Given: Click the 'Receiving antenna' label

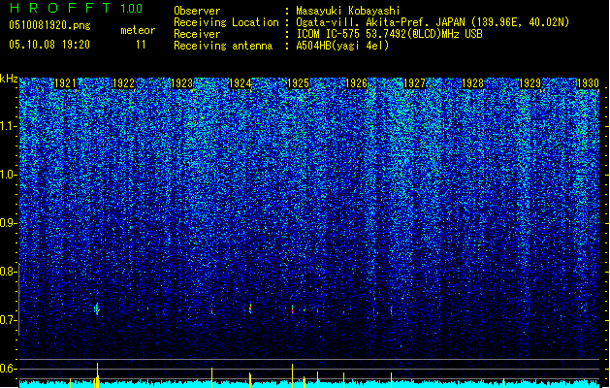Looking at the screenshot, I should 223,46.
